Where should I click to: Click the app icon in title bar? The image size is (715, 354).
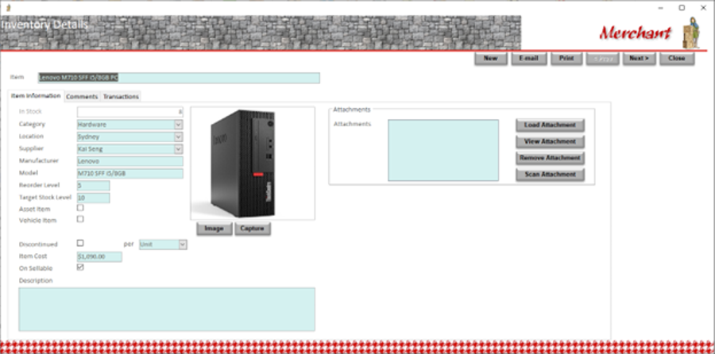[x=8, y=8]
